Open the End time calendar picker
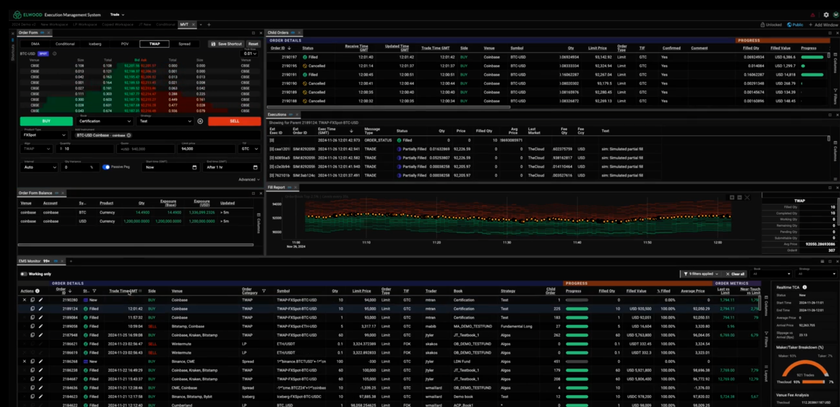The image size is (840, 407). click(255, 167)
